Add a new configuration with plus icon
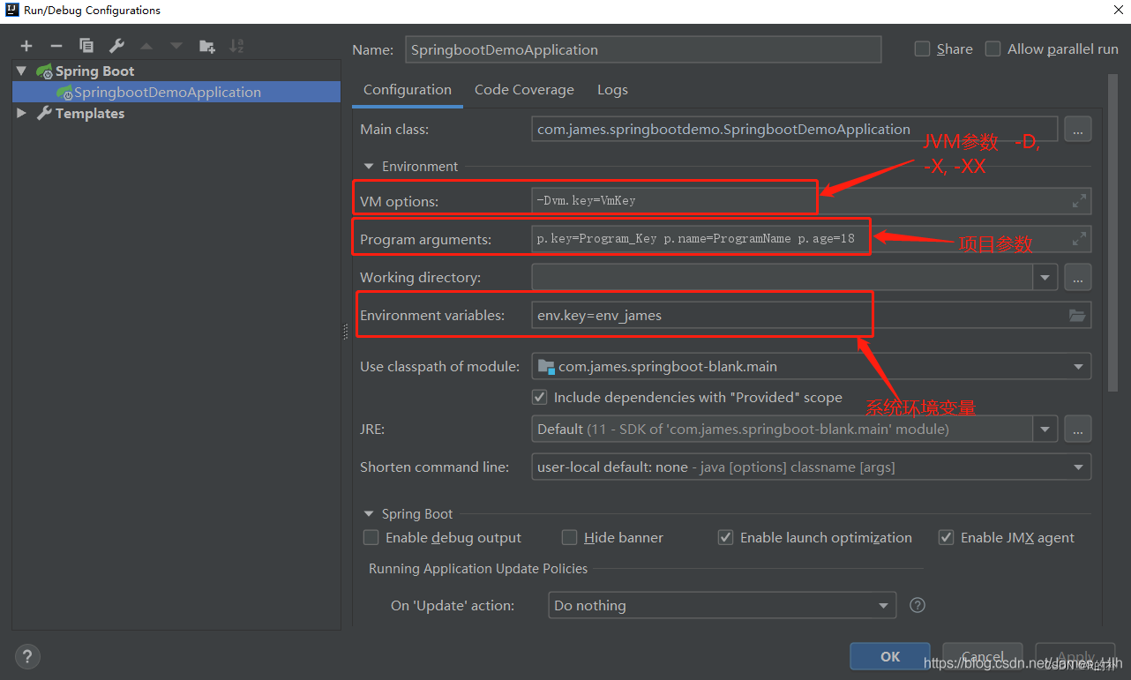 (x=26, y=46)
